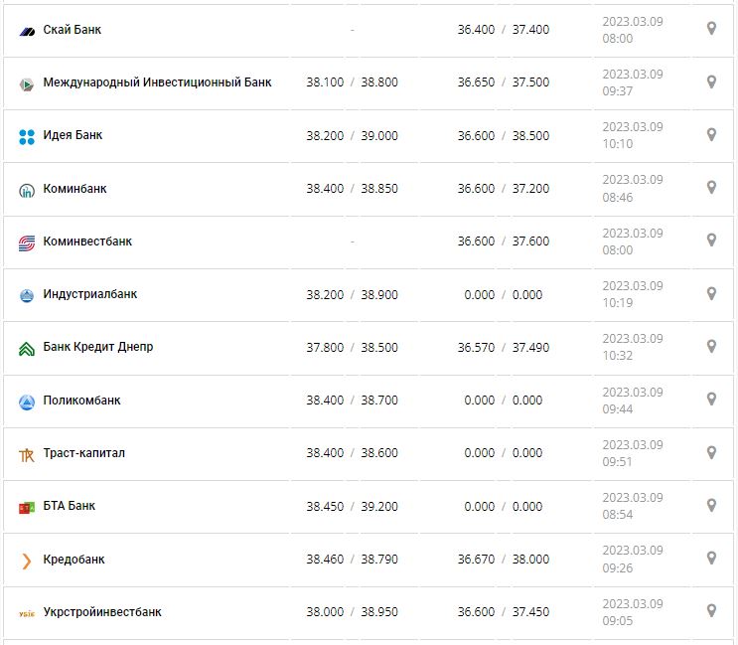Open location pin for Идея Банк
Viewport: 738px width, 645px height.
(x=711, y=134)
